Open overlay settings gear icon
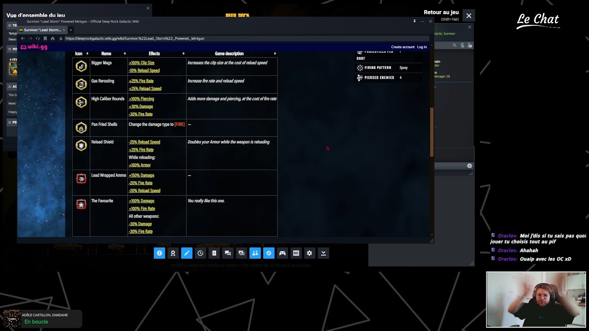This screenshot has height=331, width=589. (x=310, y=253)
